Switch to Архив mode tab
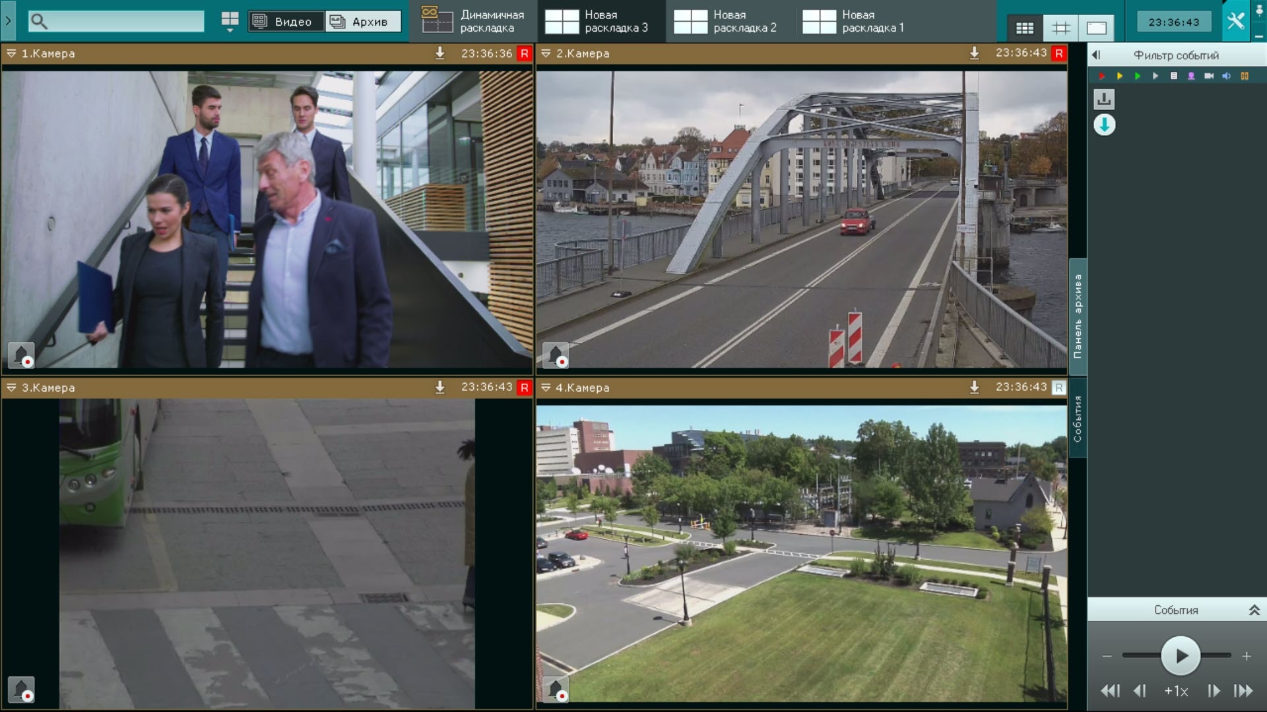Viewport: 1267px width, 712px height. (363, 22)
